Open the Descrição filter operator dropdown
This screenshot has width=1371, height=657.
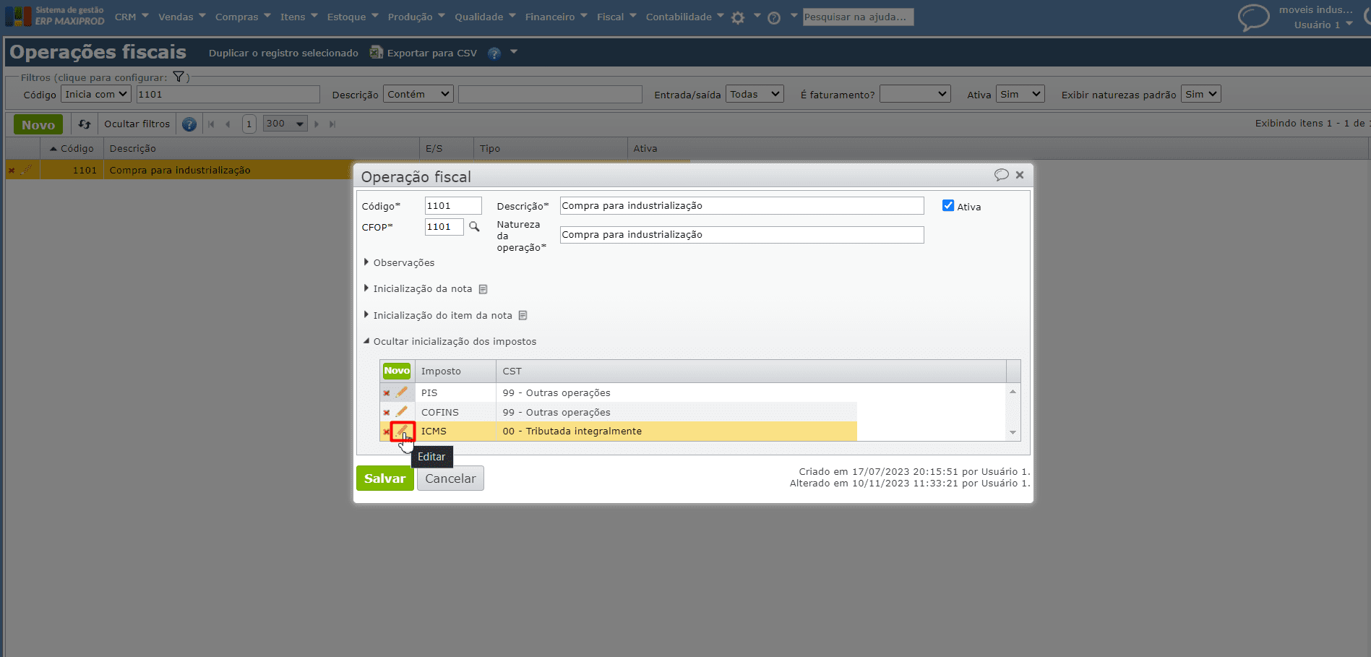418,94
